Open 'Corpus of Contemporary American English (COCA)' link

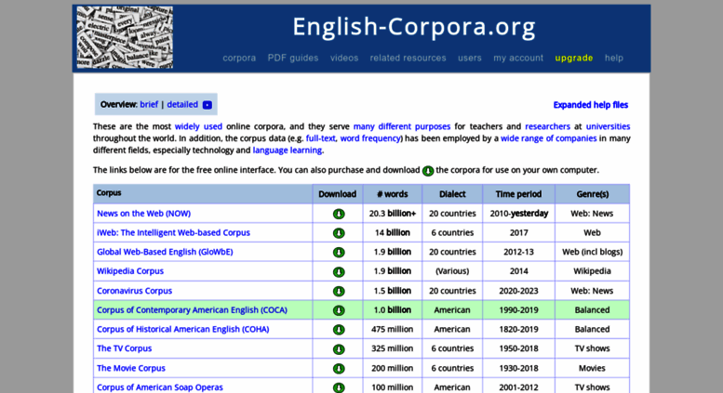click(192, 310)
